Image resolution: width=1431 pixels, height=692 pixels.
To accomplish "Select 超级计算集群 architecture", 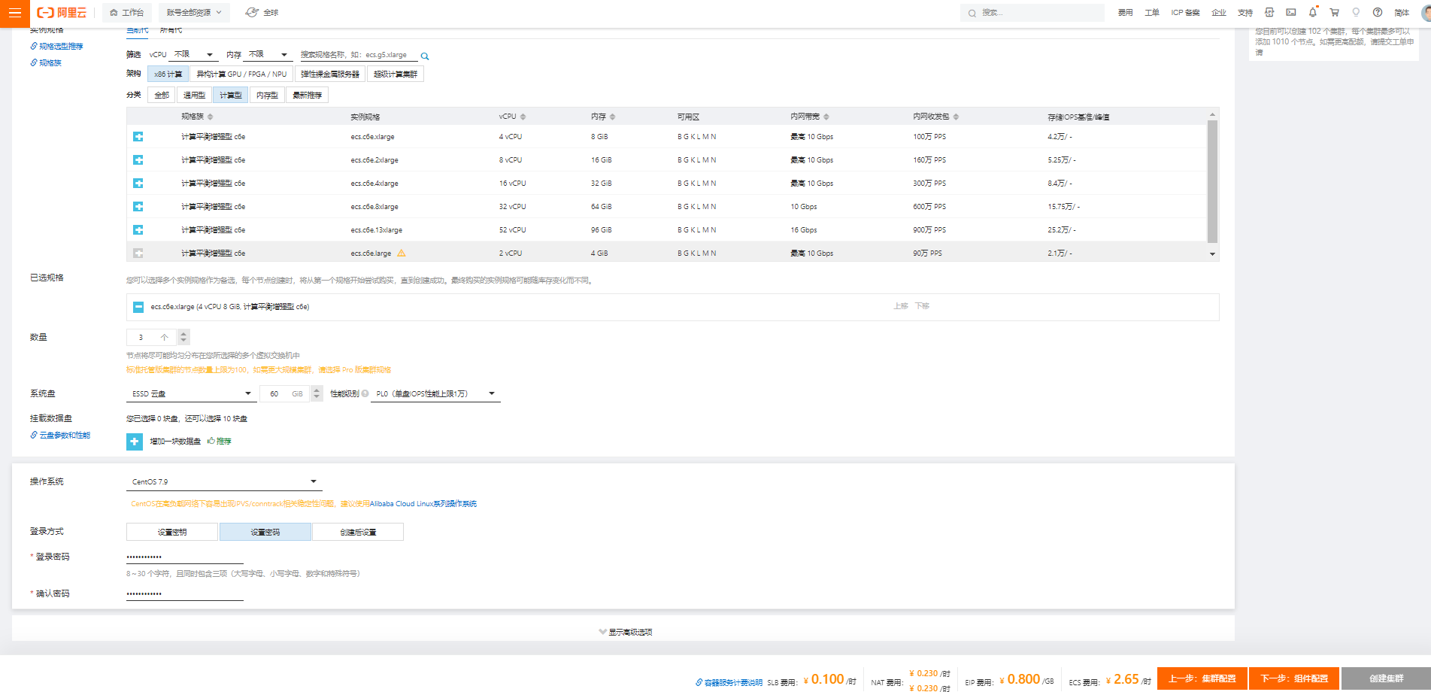I will pos(396,74).
